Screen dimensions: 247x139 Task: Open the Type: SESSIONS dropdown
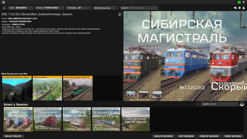click(x=20, y=8)
